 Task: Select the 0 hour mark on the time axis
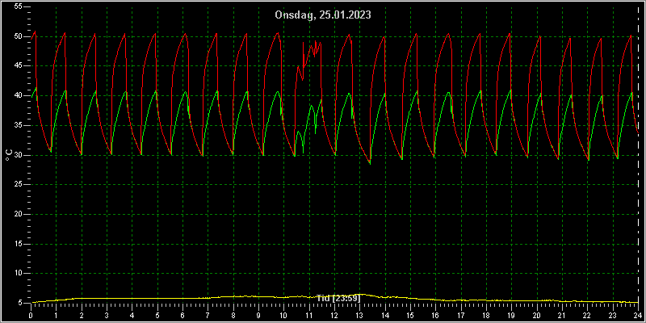click(31, 315)
